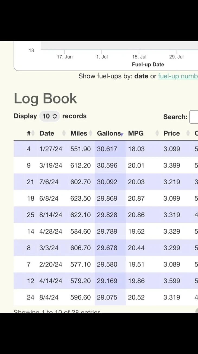
Task: Select the 1/27/24 date cell
Action: [x=51, y=149]
